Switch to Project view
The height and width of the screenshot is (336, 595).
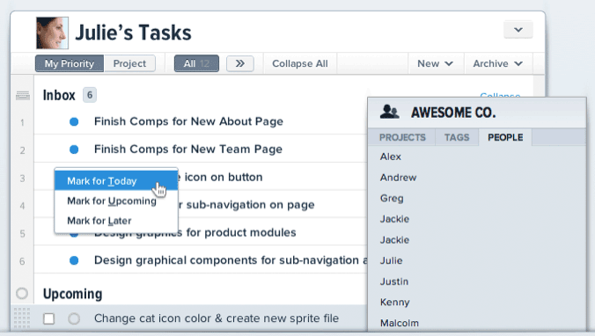pyautogui.click(x=129, y=63)
